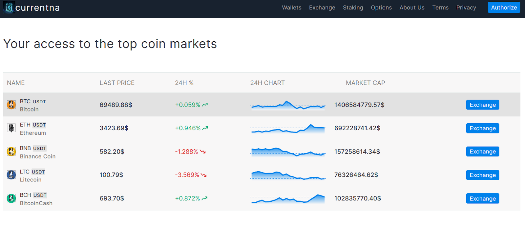The width and height of the screenshot is (525, 225).
Task: Click the +0.059% change value
Action: pyautogui.click(x=188, y=105)
